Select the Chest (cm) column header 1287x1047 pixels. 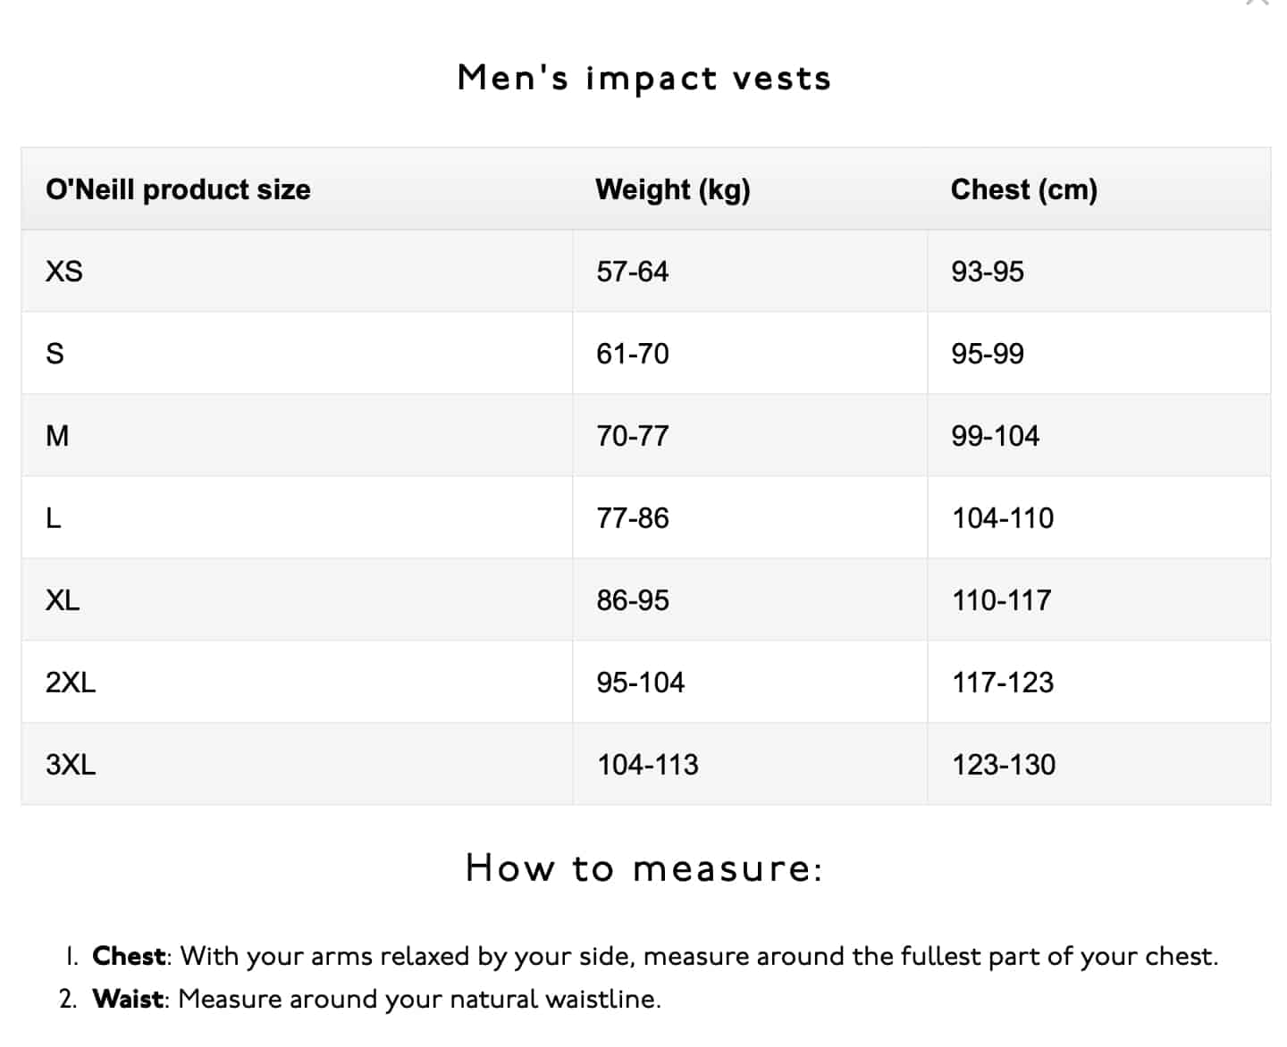click(1024, 189)
